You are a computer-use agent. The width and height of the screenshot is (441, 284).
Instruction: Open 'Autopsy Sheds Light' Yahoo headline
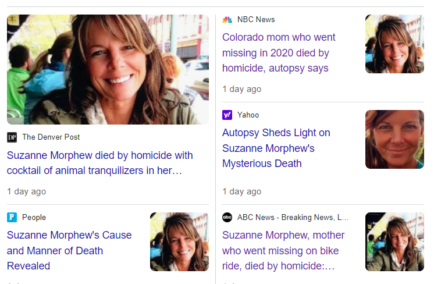276,148
